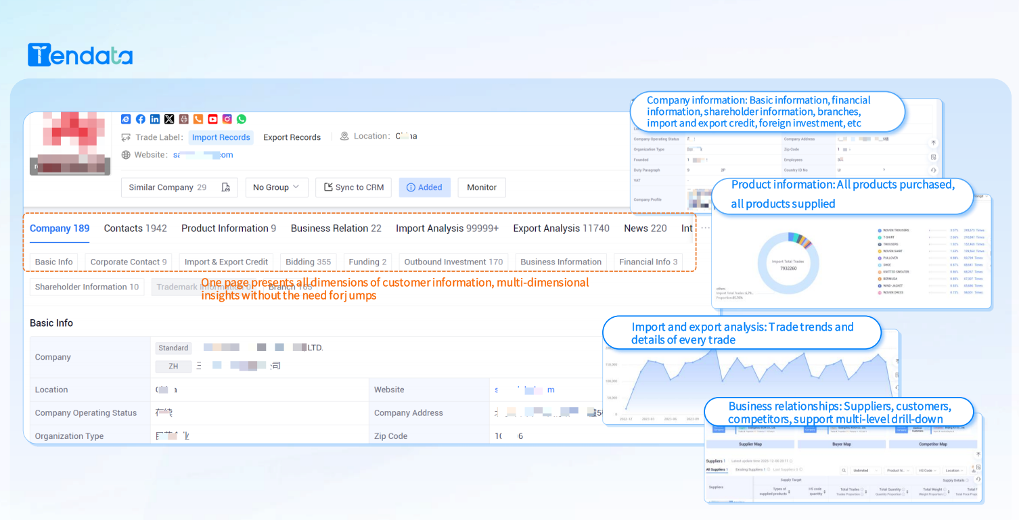Click the LinkedIn social icon
The width and height of the screenshot is (1019, 520).
click(155, 119)
